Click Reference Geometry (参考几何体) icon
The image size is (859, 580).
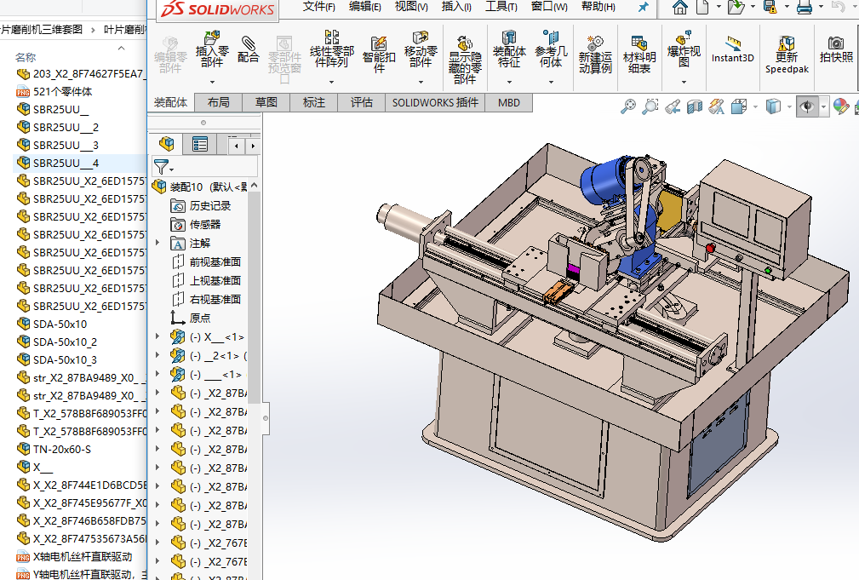coord(551,49)
